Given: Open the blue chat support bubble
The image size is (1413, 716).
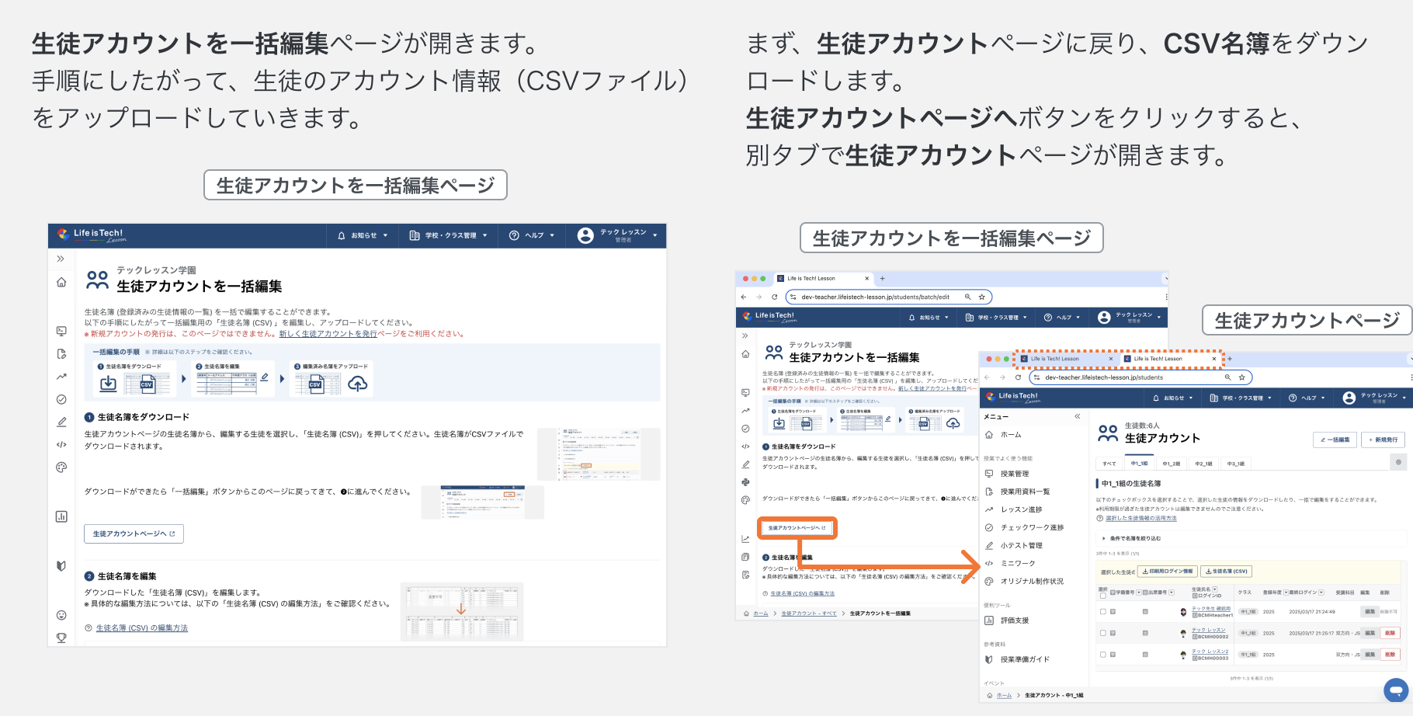Looking at the screenshot, I should click(x=1395, y=689).
